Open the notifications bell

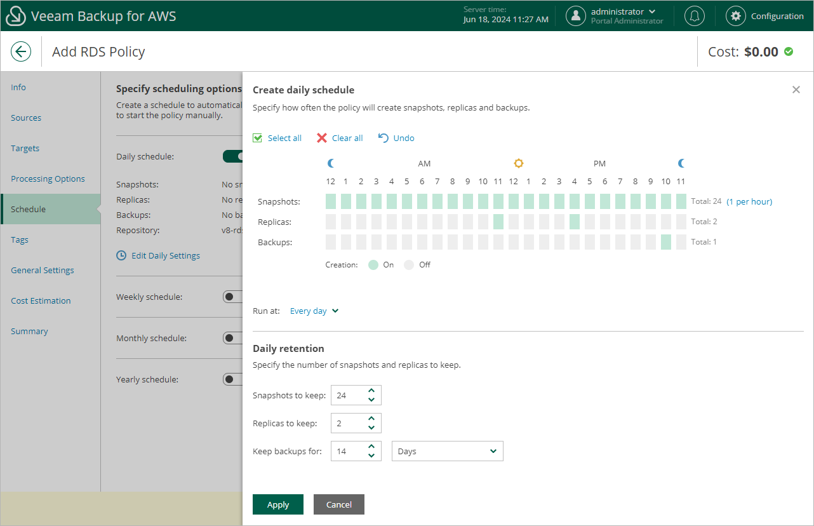click(695, 16)
